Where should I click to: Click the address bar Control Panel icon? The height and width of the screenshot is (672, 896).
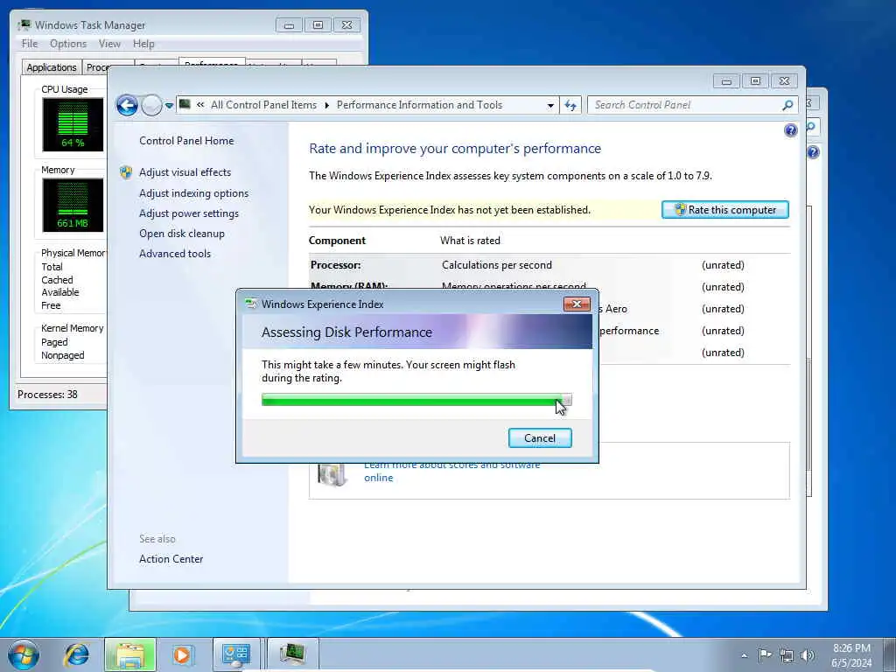[185, 105]
